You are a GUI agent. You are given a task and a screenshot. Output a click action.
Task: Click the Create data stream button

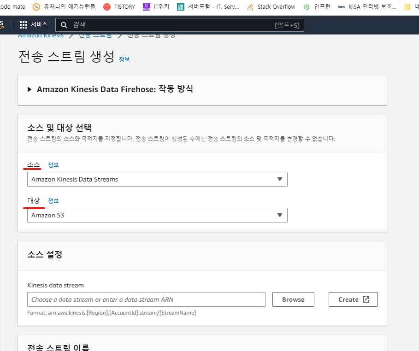353,299
